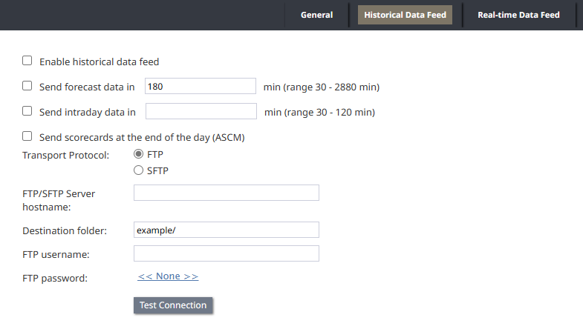Click the 'Destination folder:' label

coord(65,230)
